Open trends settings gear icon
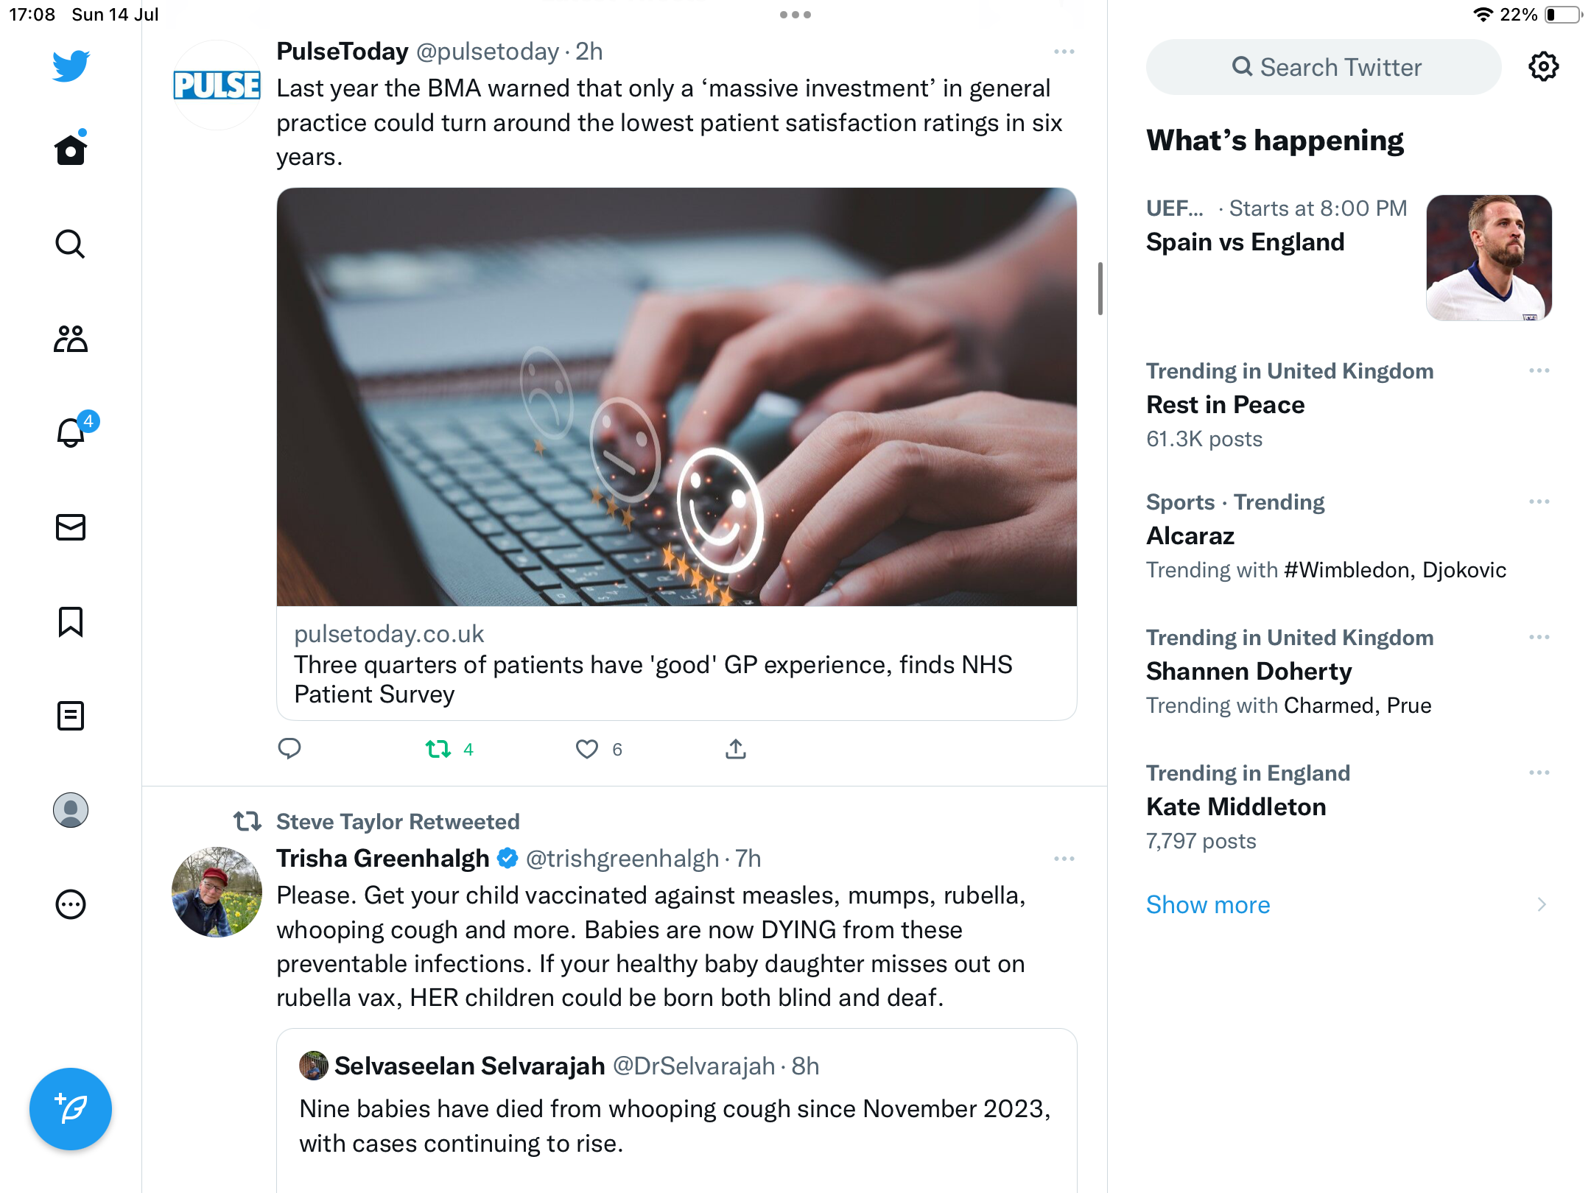 click(1543, 67)
